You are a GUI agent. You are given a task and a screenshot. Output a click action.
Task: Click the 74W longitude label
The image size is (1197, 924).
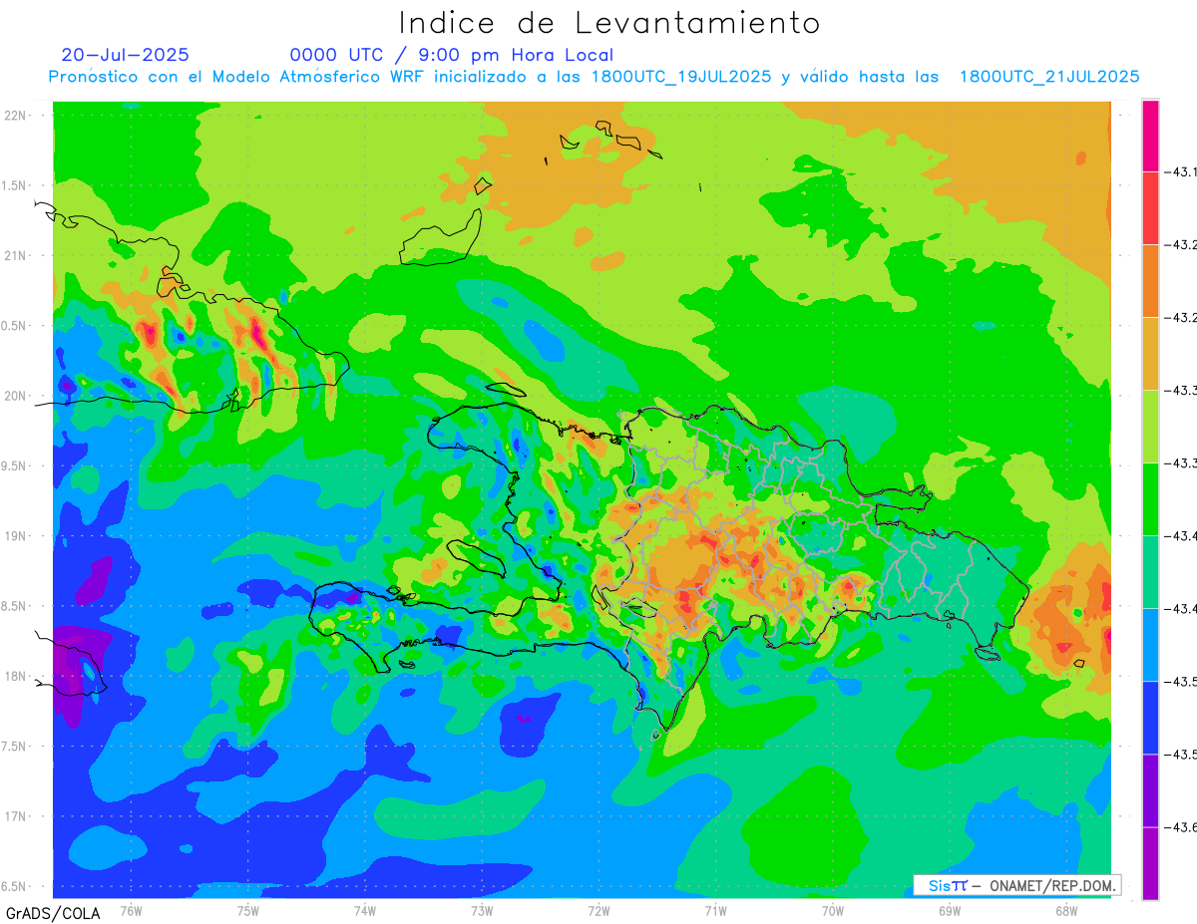[365, 910]
